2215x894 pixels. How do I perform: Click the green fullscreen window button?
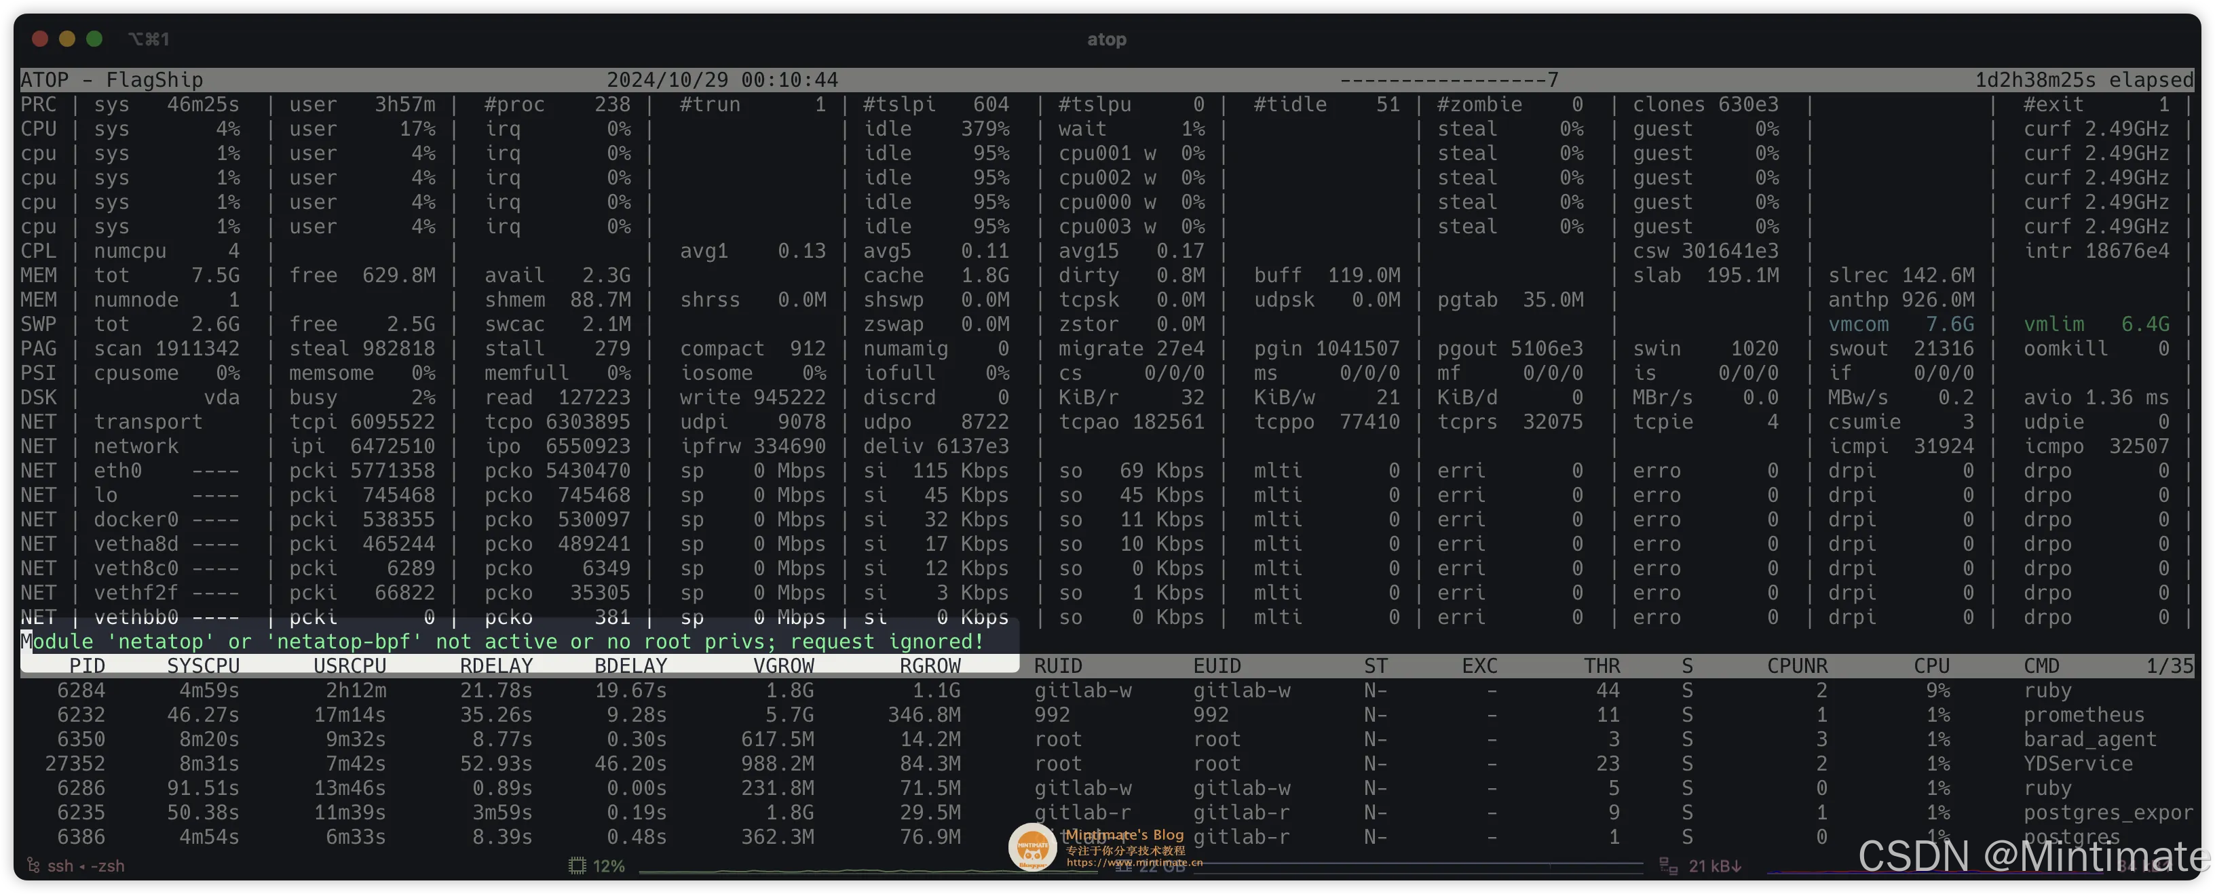click(94, 39)
